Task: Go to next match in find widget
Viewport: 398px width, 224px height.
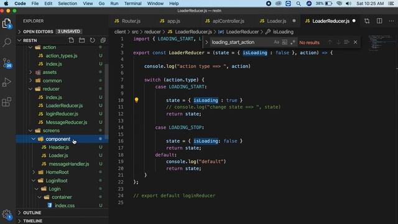Action: click(x=338, y=42)
